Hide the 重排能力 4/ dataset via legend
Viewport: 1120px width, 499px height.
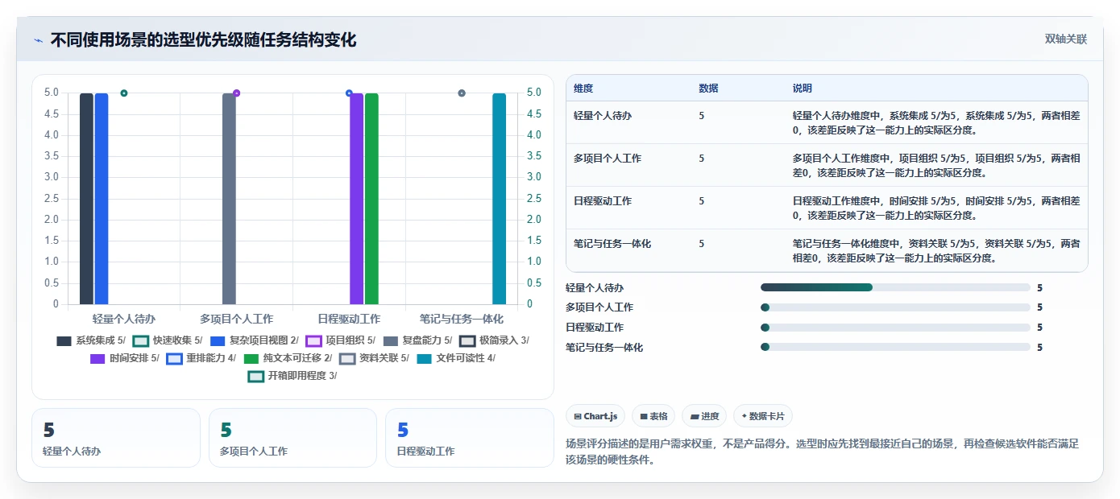point(201,358)
